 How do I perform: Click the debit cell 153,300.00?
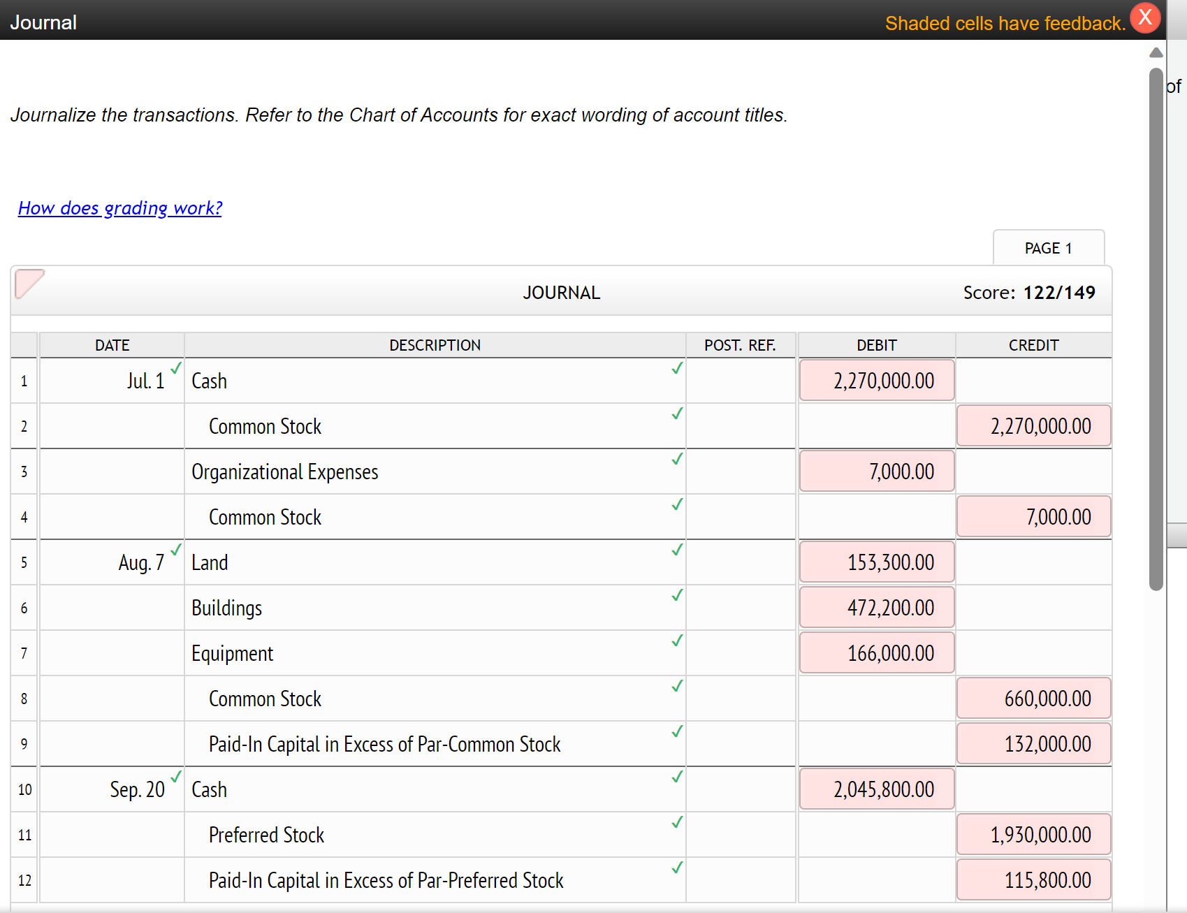tap(877, 562)
